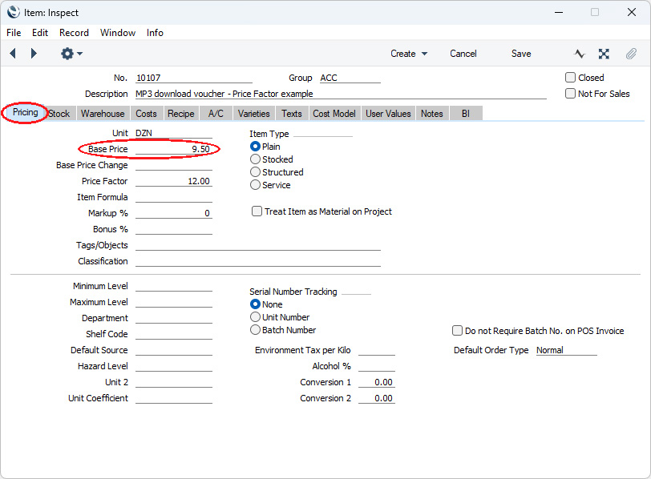Check Treat Item as Material on Project
The height and width of the screenshot is (479, 651).
click(257, 211)
